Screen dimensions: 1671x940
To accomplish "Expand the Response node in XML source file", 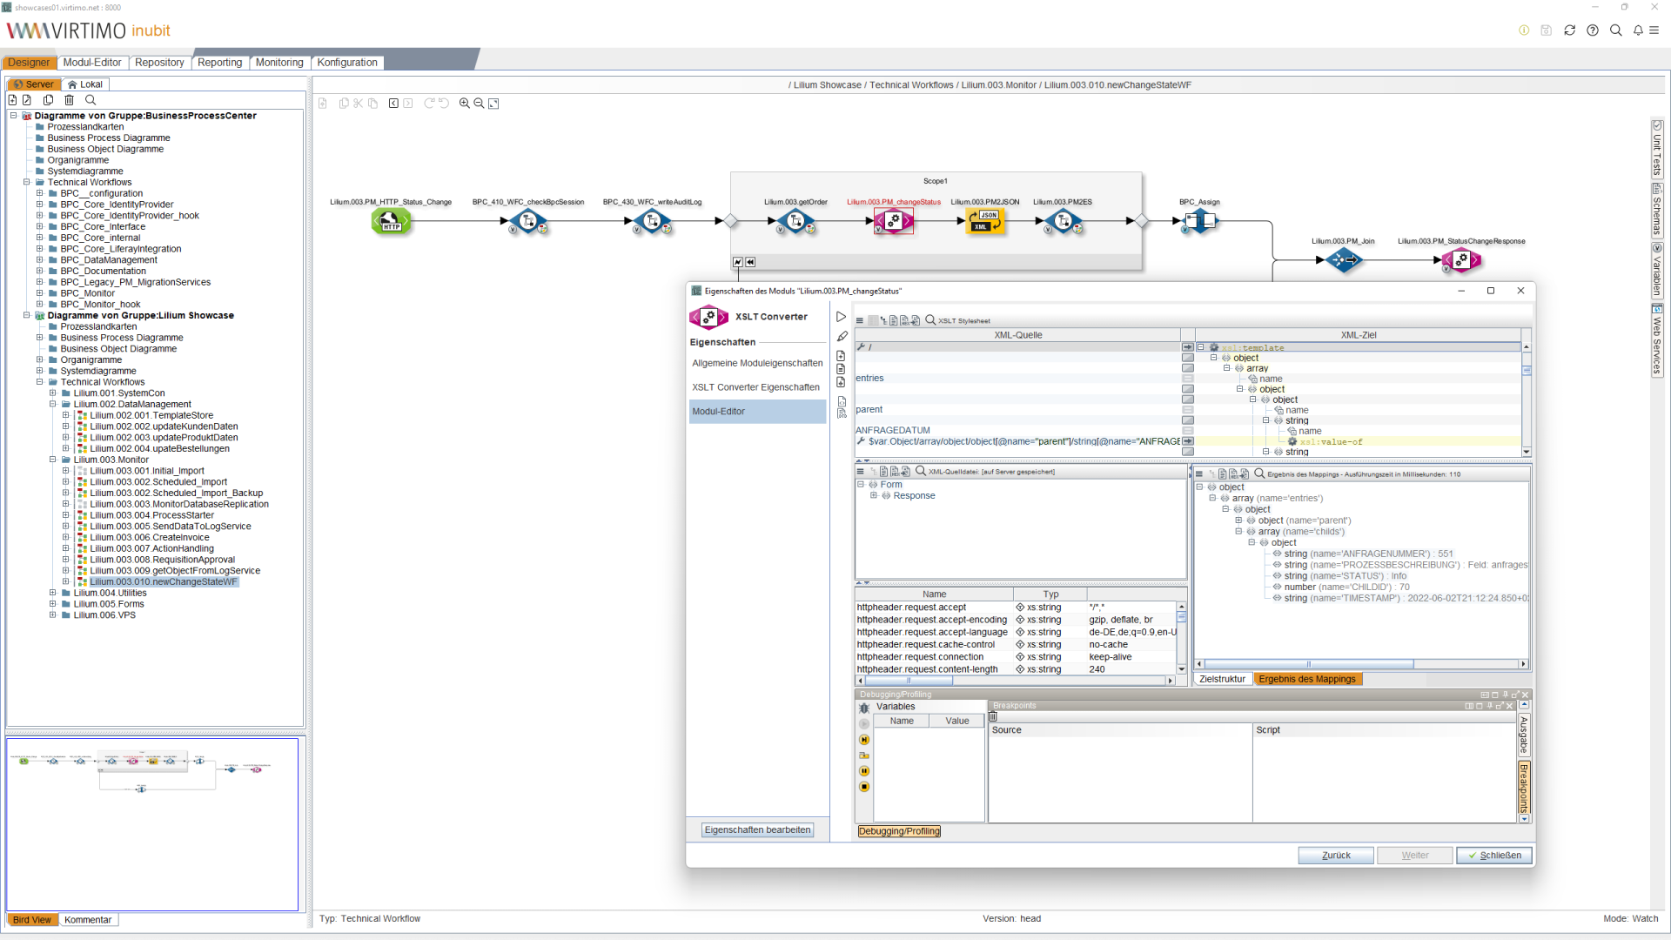I will (x=874, y=495).
